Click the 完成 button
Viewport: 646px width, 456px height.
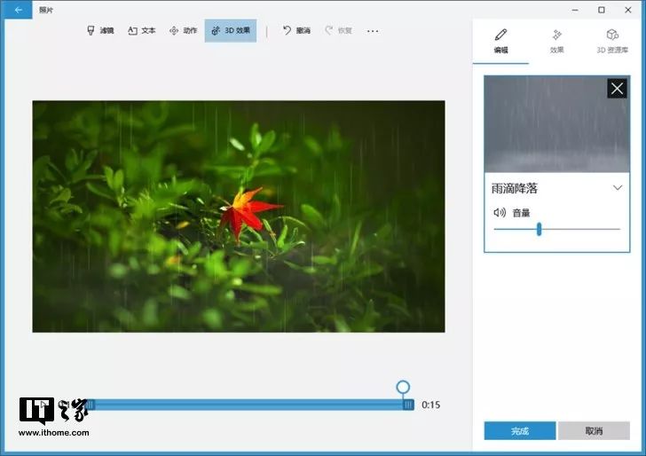coord(520,431)
